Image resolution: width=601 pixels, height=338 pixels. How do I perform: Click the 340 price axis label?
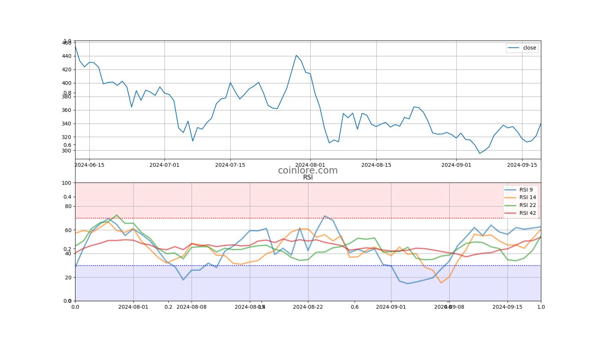(66, 124)
